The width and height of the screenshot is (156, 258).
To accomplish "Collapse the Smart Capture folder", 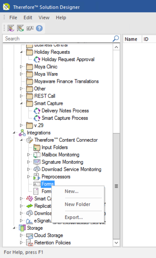I will [x=21, y=103].
